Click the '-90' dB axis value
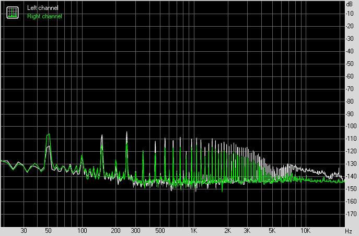The image size is (359, 236). click(350, 114)
